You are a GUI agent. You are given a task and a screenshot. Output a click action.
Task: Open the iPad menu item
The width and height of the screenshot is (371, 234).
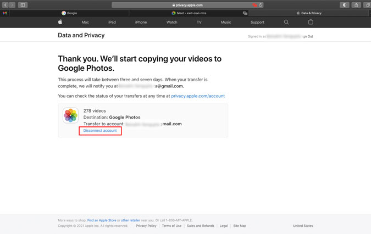point(112,22)
